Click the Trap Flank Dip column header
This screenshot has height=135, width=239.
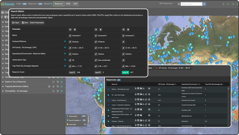(x=214, y=84)
